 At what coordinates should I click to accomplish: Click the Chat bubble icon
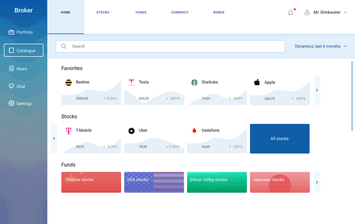coord(11,86)
